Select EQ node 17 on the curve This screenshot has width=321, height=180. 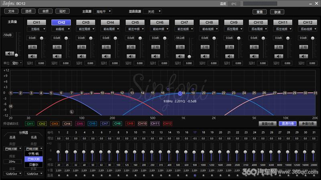point(180,94)
